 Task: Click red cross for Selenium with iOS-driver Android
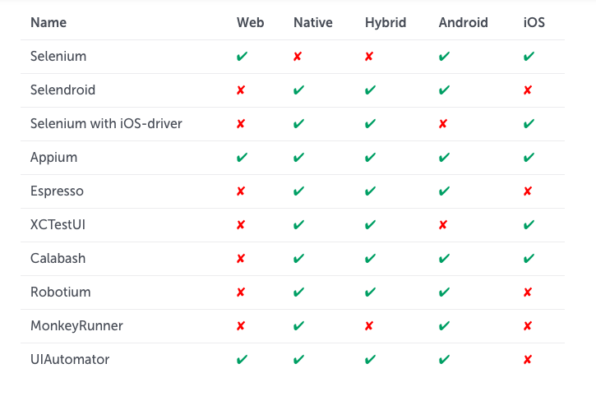click(444, 124)
